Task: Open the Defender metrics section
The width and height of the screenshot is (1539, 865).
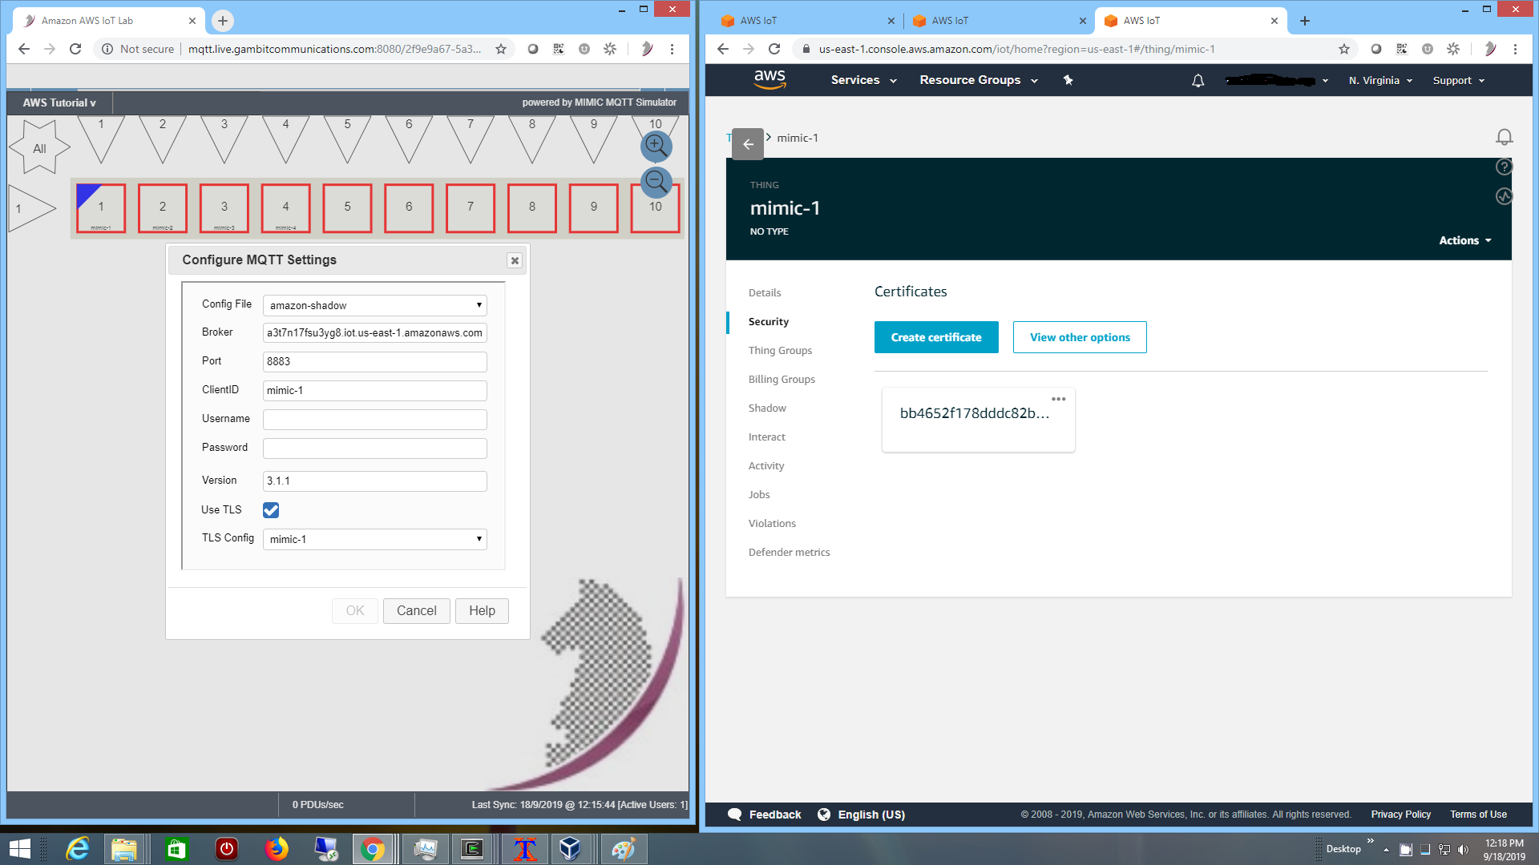Action: pyautogui.click(x=789, y=552)
